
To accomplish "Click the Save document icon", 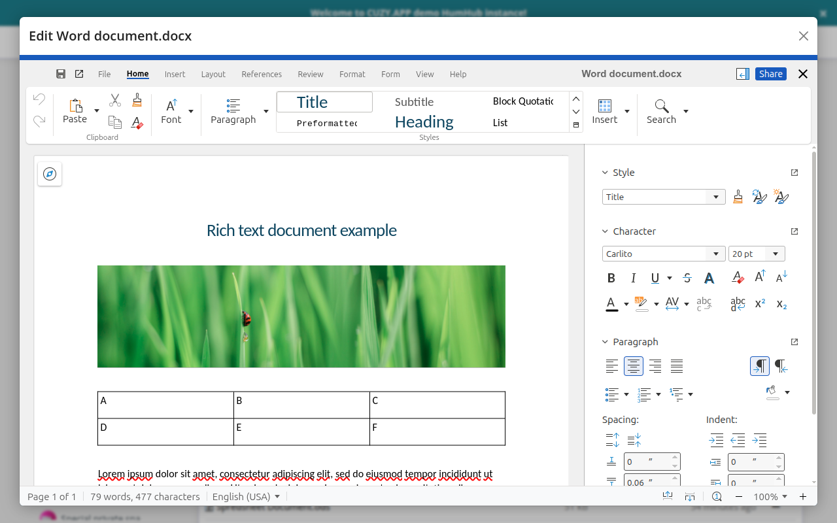I will click(x=61, y=74).
